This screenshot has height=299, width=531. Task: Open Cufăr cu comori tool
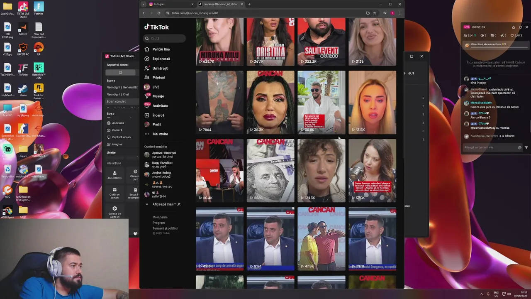(114, 193)
